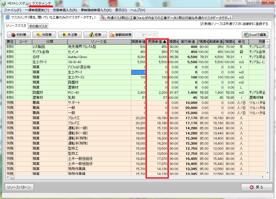Toggle 新規リソースは共通マスタに自動的に登録する checkbox
This screenshot has width=276, height=199.
pos(202,24)
